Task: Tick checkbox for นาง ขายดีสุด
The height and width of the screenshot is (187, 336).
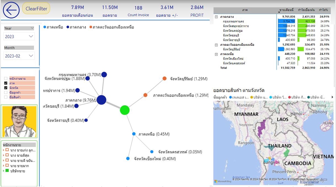Action: coord(7,155)
